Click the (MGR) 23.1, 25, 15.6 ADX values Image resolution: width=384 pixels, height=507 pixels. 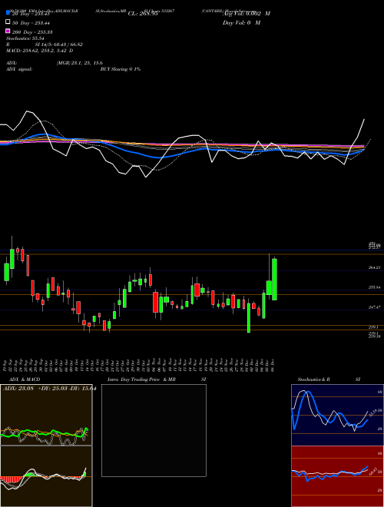[x=80, y=63]
